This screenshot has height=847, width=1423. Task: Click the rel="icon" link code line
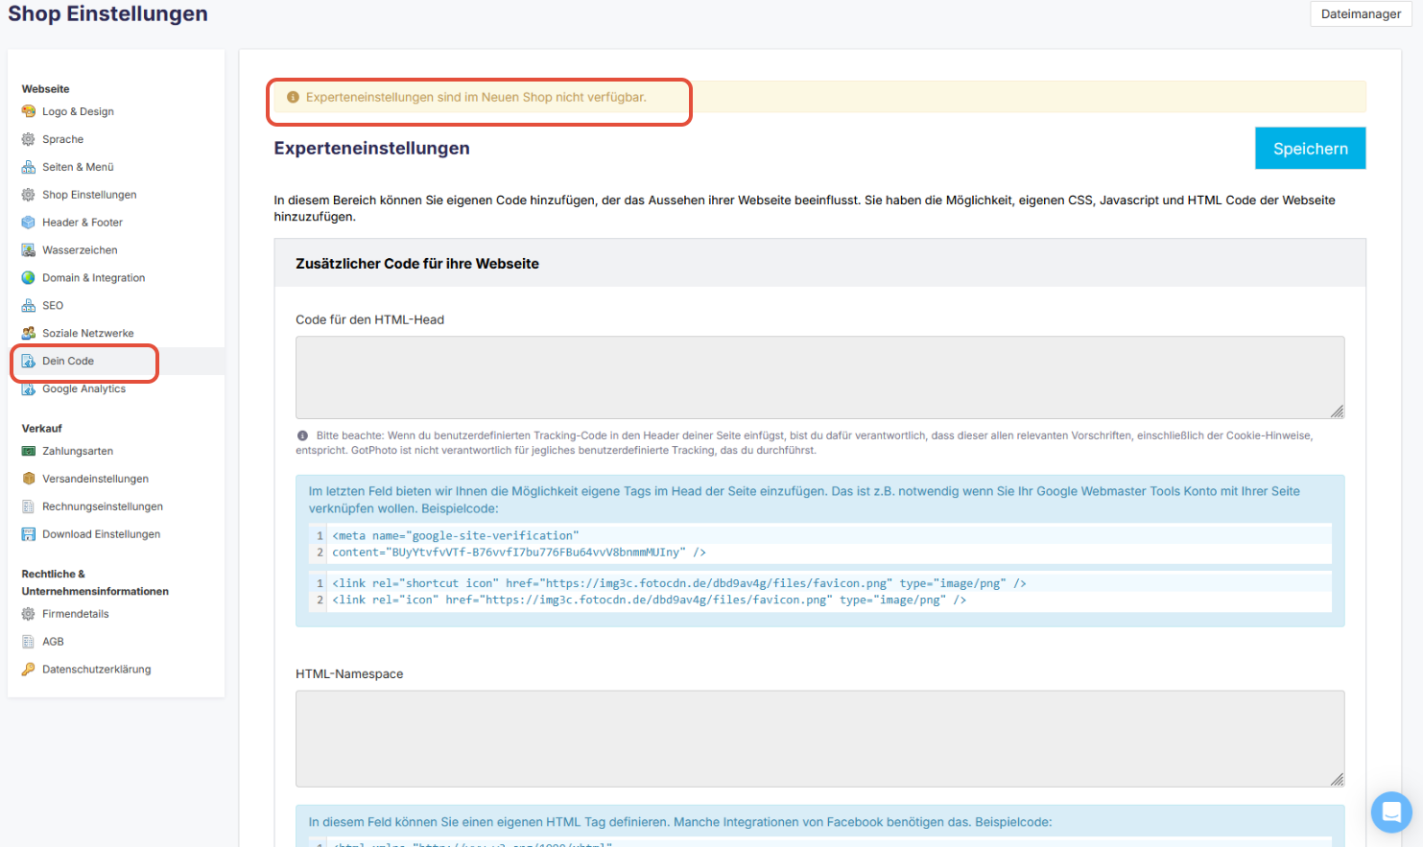click(x=649, y=600)
